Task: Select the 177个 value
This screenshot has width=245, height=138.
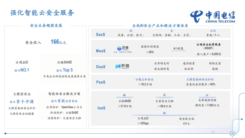Action: (186, 124)
